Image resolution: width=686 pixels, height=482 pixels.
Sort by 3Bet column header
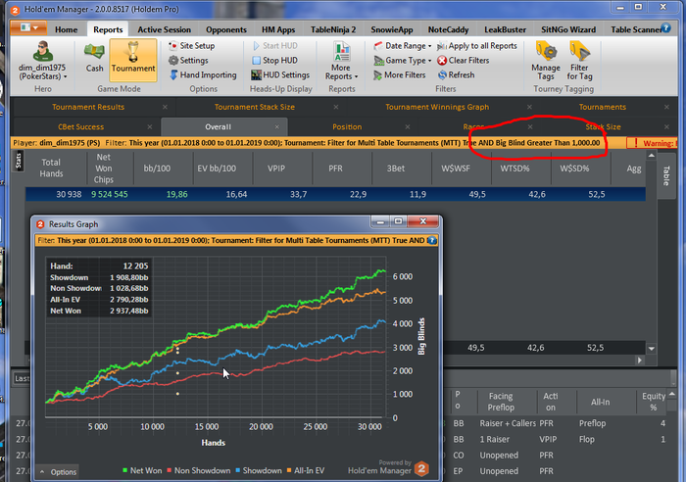[396, 168]
